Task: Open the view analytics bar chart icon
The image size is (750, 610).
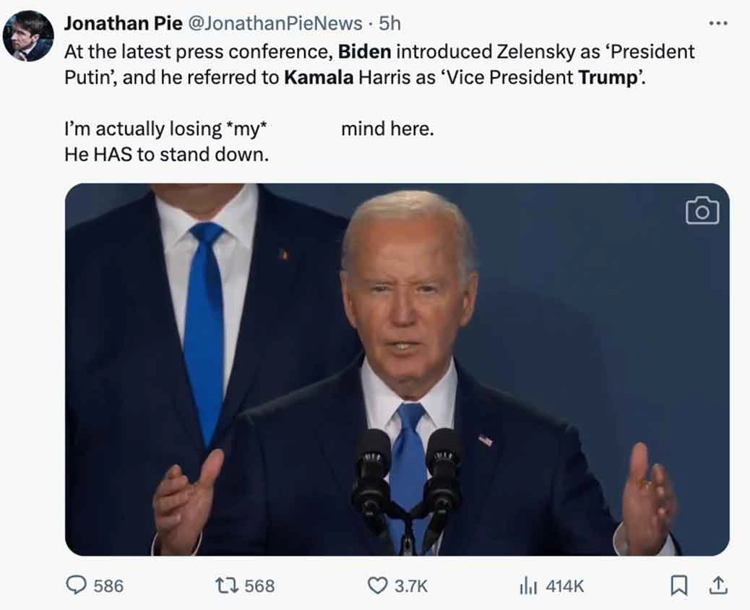Action: pos(528,585)
